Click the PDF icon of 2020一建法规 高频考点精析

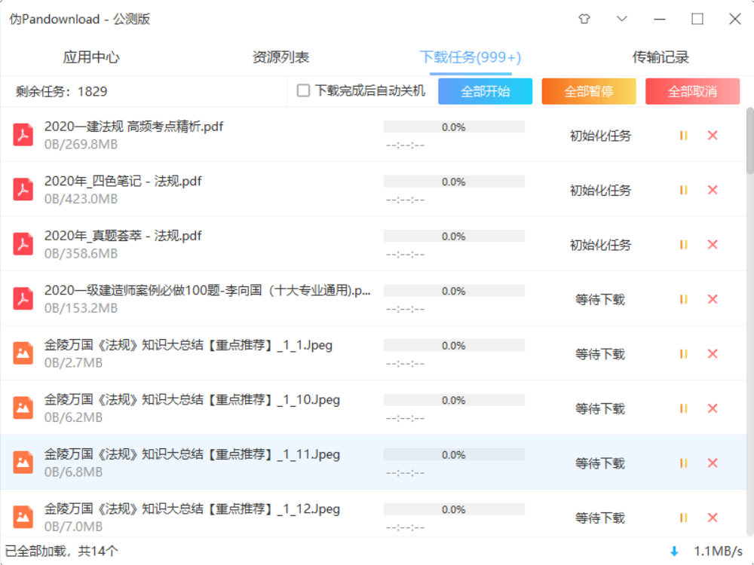pyautogui.click(x=23, y=135)
